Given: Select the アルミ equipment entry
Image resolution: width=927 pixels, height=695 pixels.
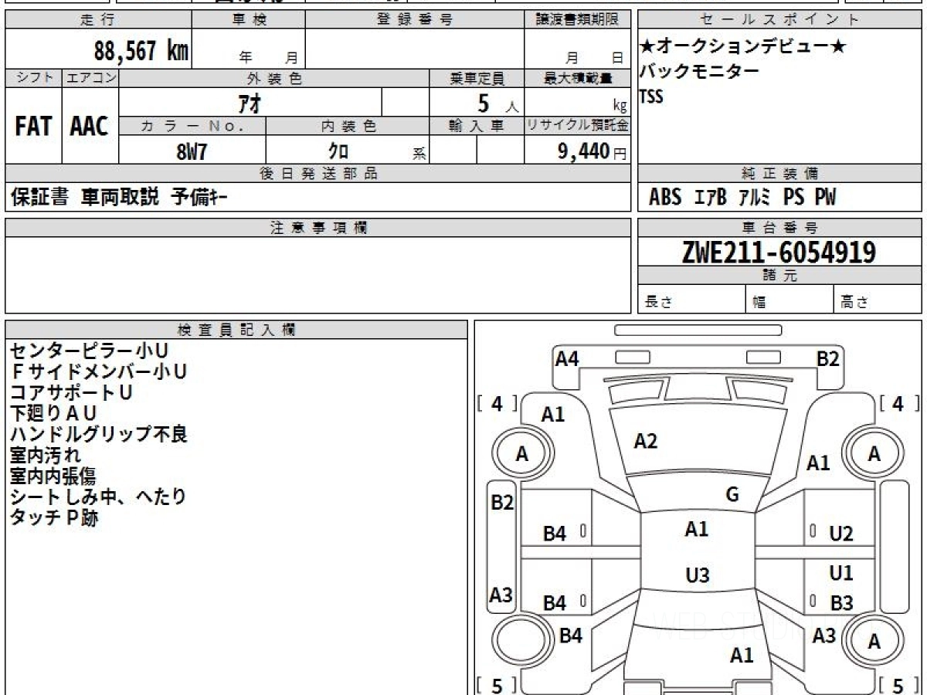Looking at the screenshot, I should point(754,198).
